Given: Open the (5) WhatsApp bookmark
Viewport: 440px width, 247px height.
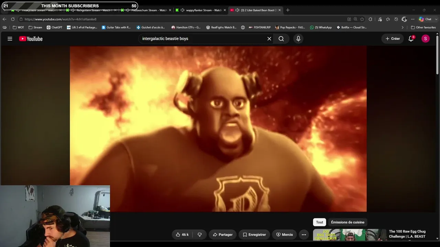Looking at the screenshot, I should click(x=321, y=27).
